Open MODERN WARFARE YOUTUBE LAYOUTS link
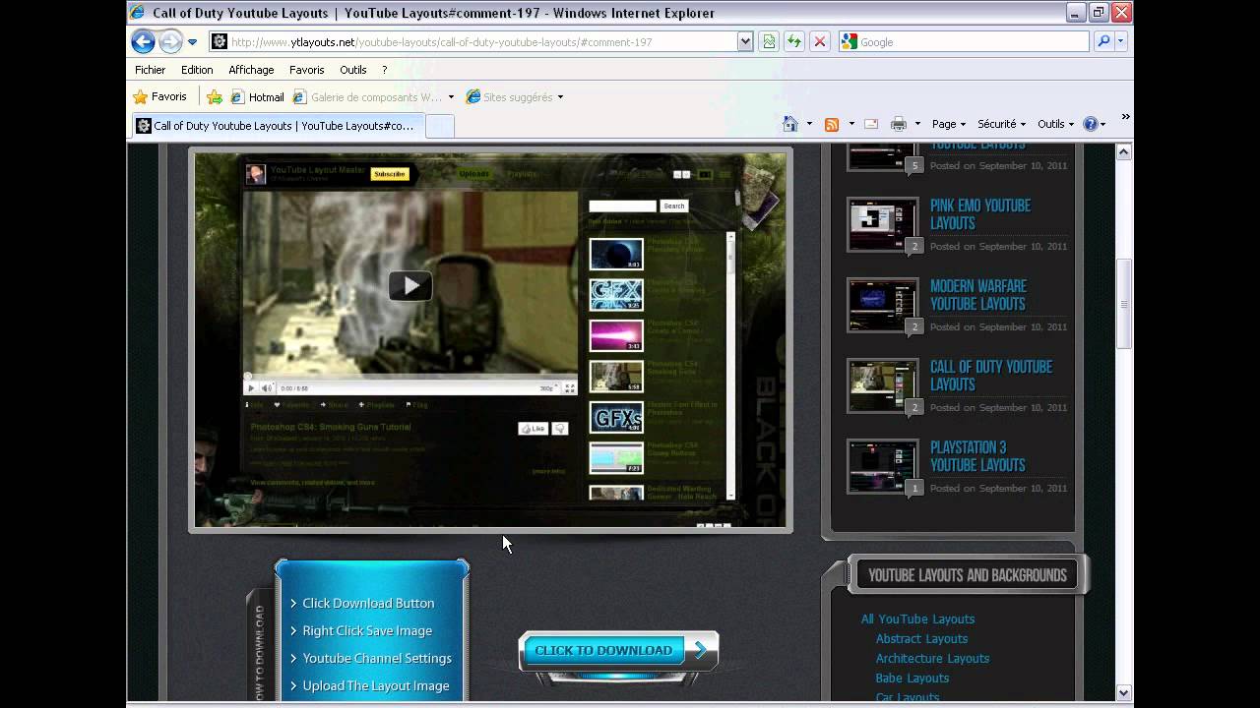The width and height of the screenshot is (1260, 708). coord(977,295)
